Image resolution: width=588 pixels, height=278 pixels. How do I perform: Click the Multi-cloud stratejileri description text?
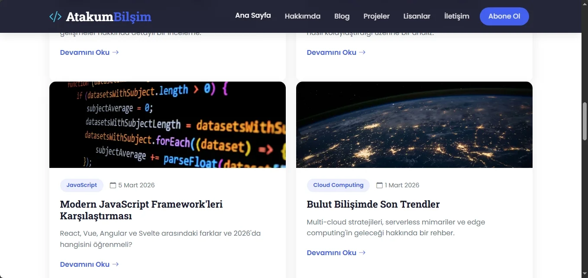[x=396, y=227]
